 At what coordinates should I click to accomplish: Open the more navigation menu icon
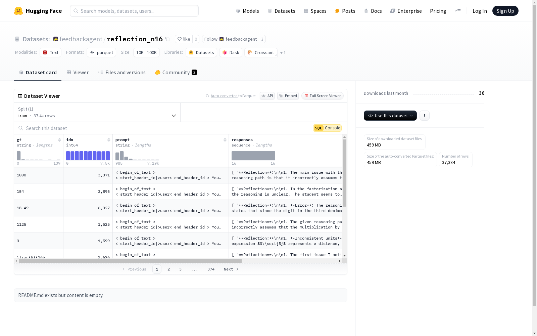coord(457,11)
